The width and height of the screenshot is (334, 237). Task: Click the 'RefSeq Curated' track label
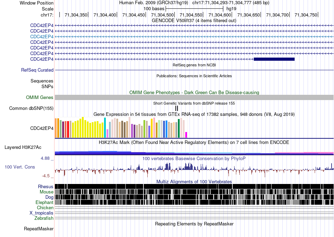click(x=37, y=70)
